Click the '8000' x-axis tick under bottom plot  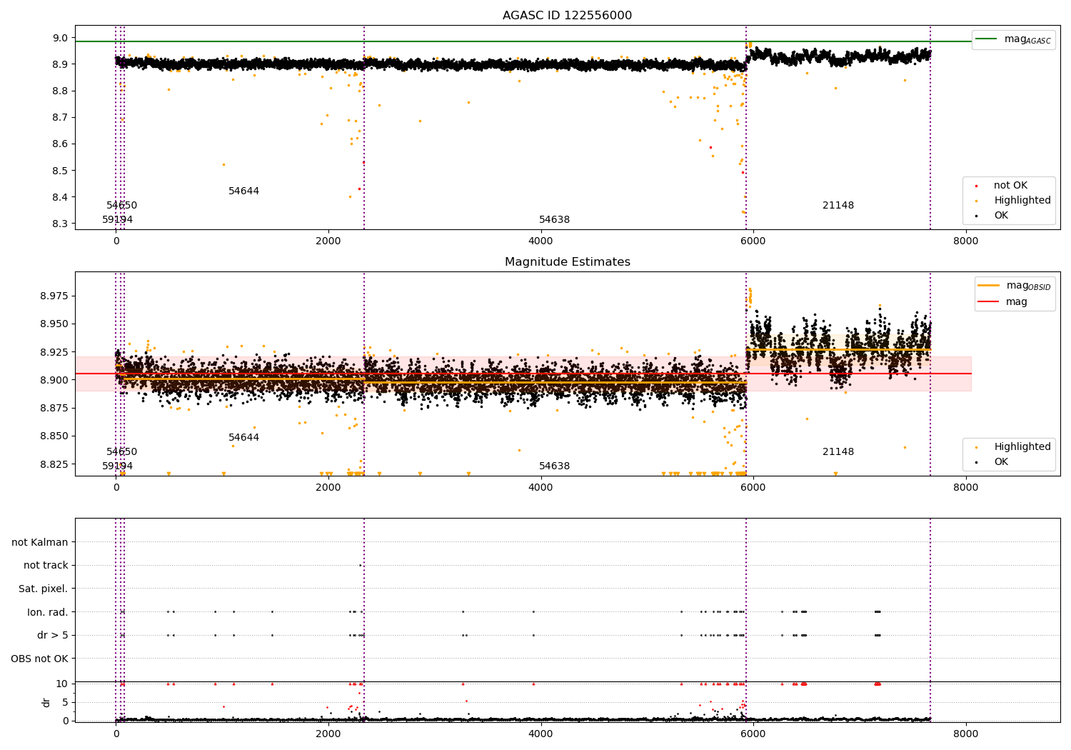pos(965,734)
